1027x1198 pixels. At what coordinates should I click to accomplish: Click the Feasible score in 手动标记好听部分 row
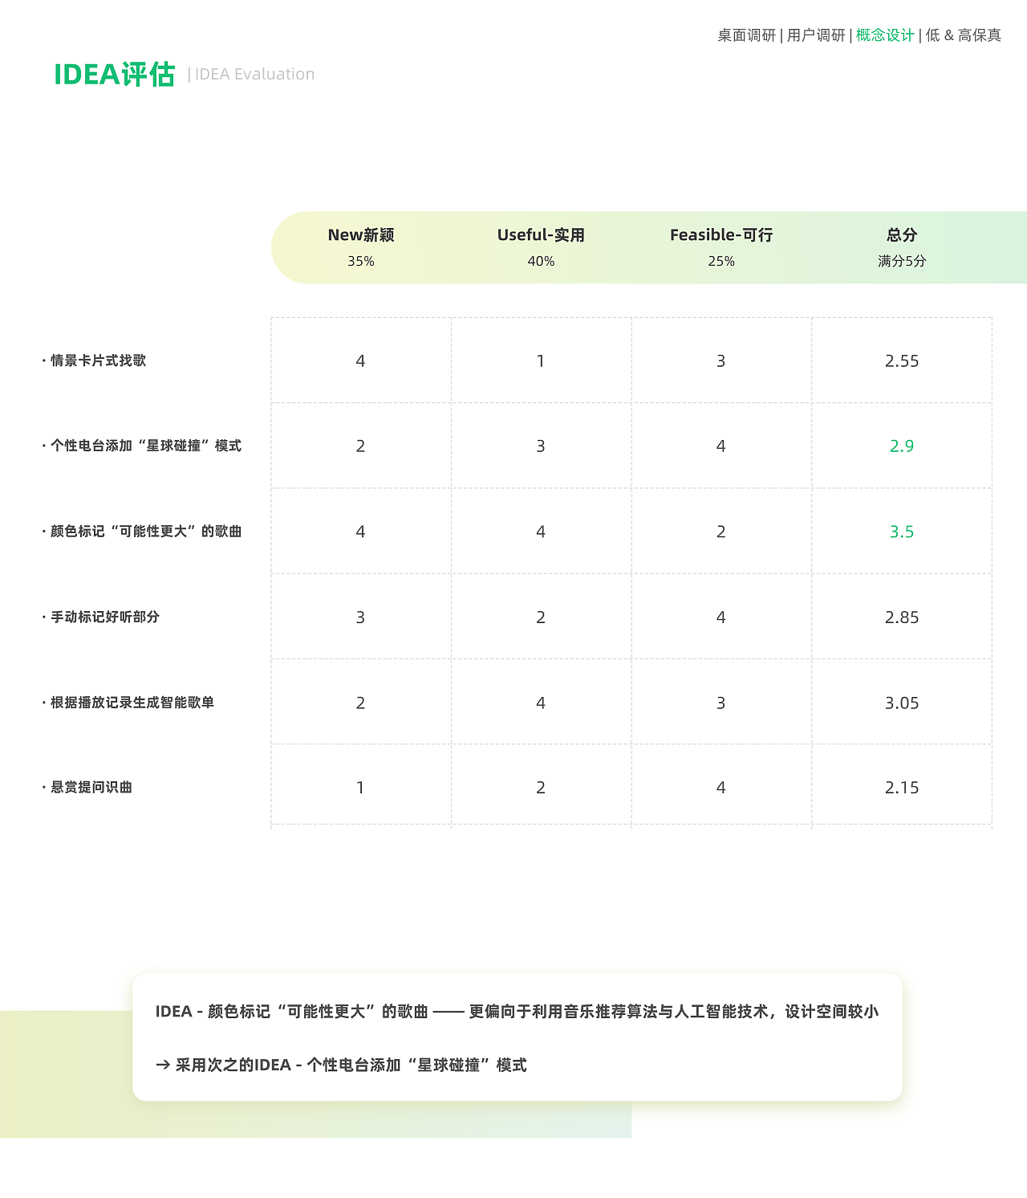pos(721,617)
